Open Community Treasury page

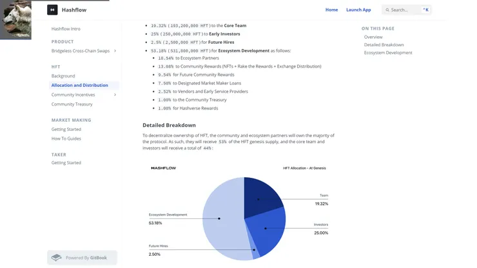72,104
